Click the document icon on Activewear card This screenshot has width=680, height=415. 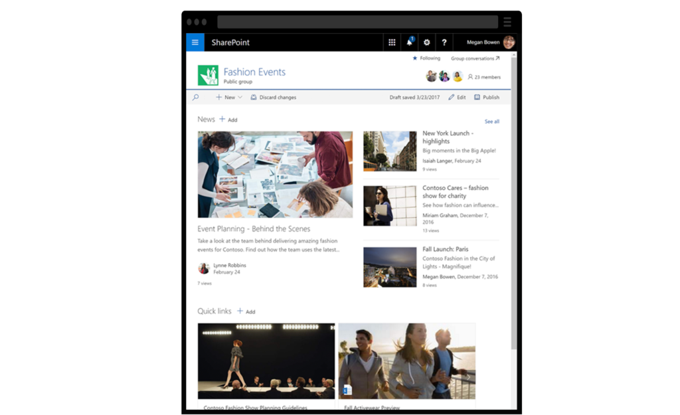(x=347, y=389)
